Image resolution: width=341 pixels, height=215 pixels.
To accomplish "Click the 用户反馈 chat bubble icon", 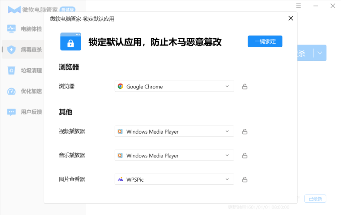I will coord(12,112).
